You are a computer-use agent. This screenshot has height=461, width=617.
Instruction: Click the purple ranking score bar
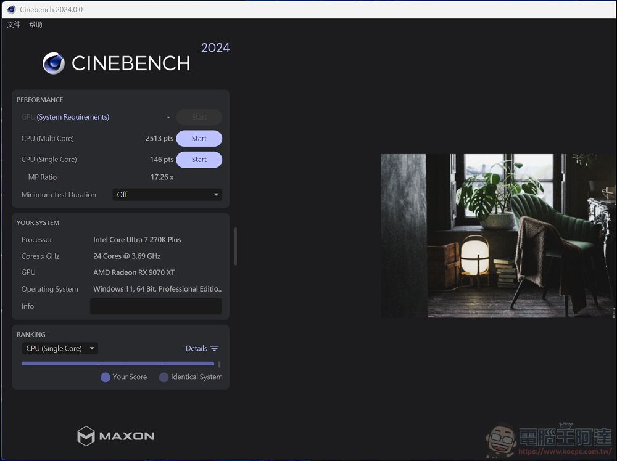tap(117, 363)
